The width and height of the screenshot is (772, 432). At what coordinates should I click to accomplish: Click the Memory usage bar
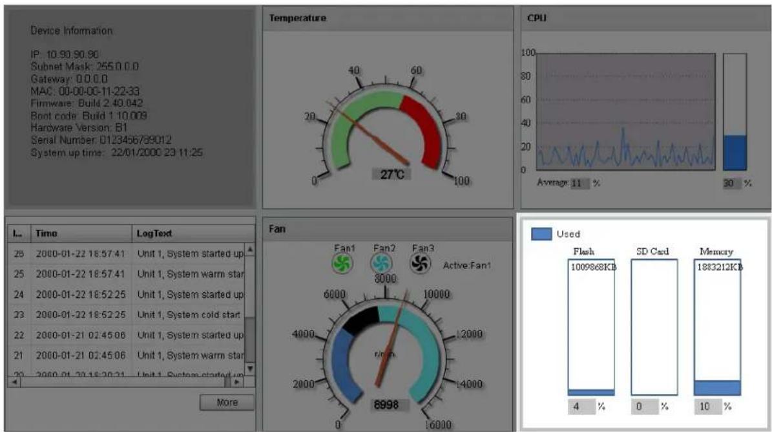717,327
